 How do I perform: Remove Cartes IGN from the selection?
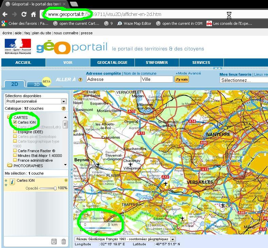click(x=66, y=180)
